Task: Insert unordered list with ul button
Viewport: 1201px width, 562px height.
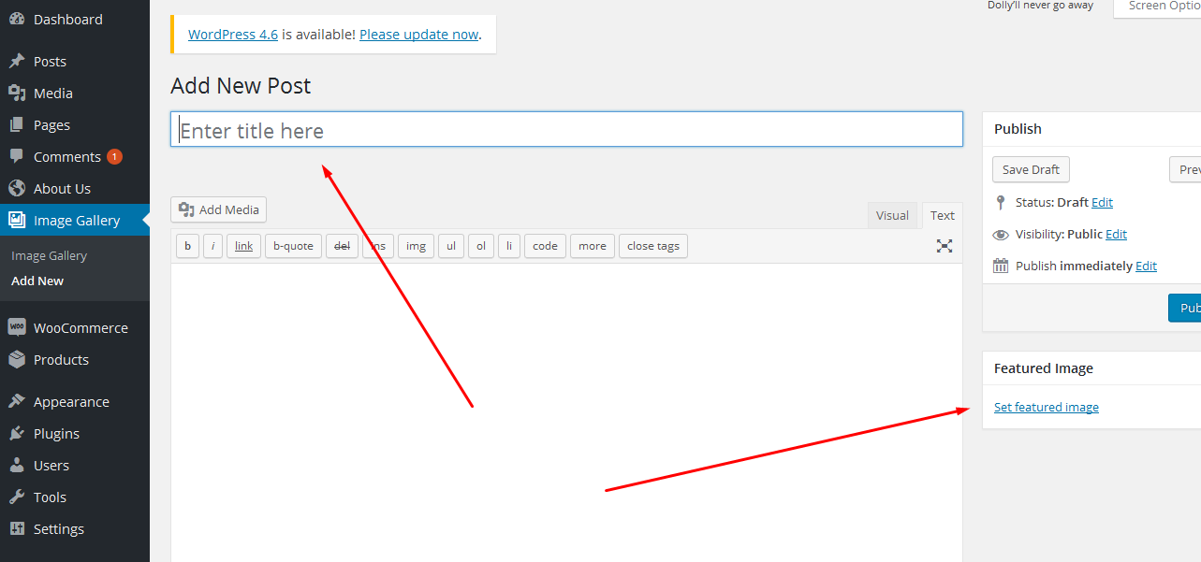Action: (451, 246)
